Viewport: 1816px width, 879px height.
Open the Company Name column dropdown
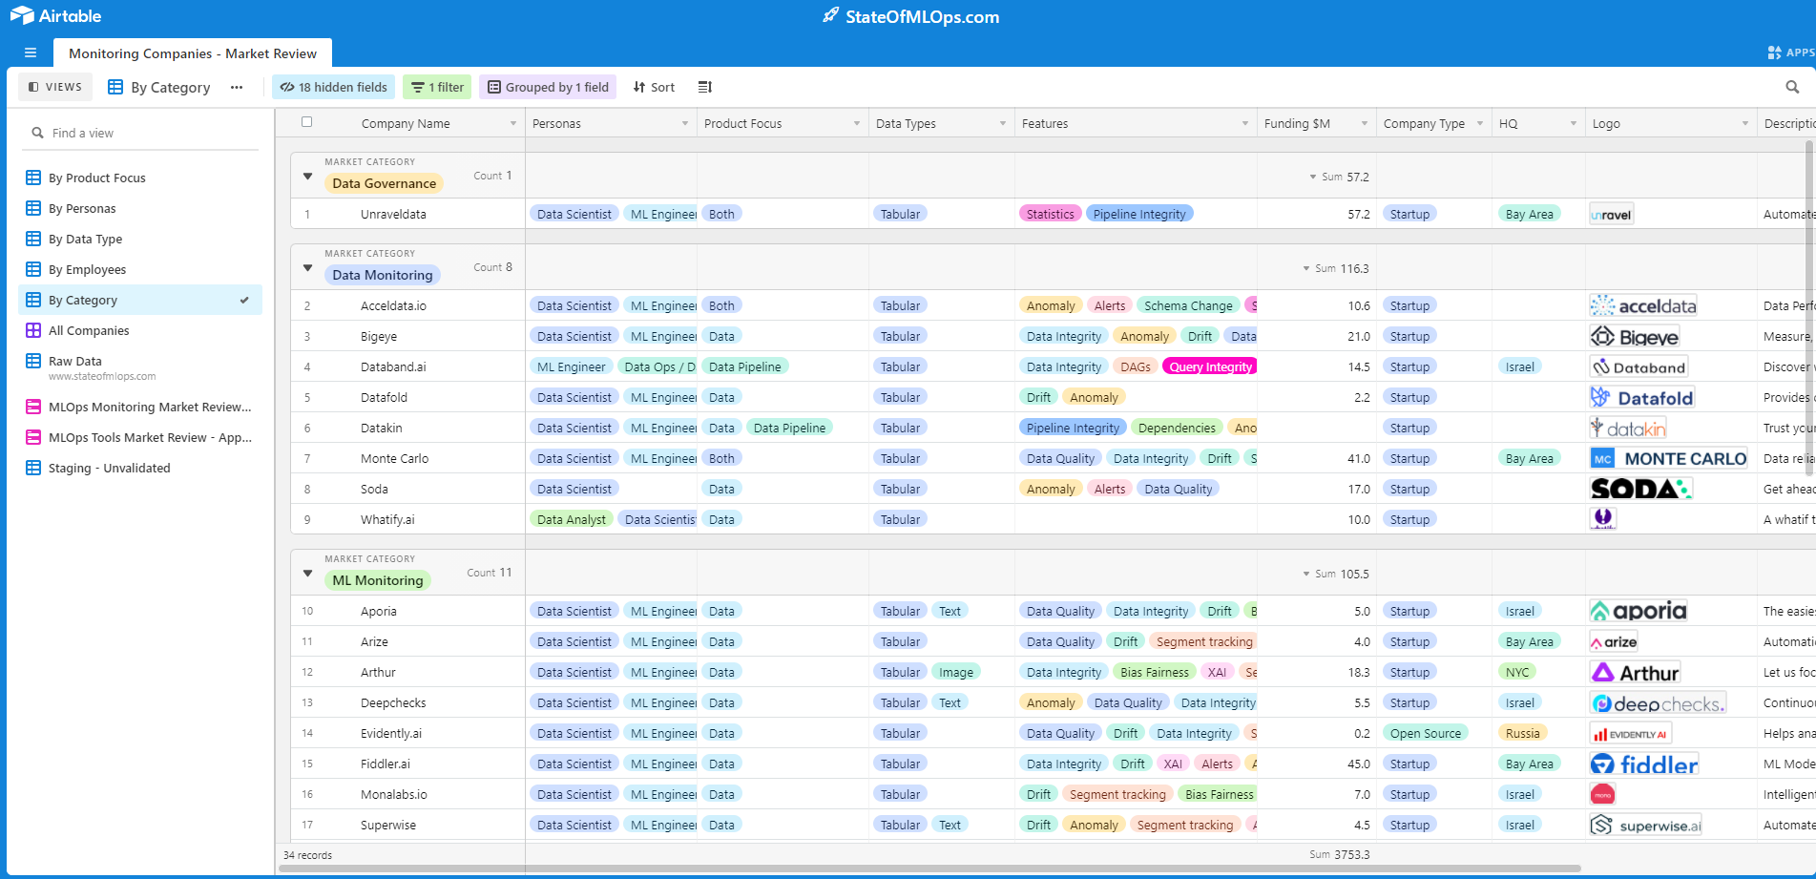513,124
